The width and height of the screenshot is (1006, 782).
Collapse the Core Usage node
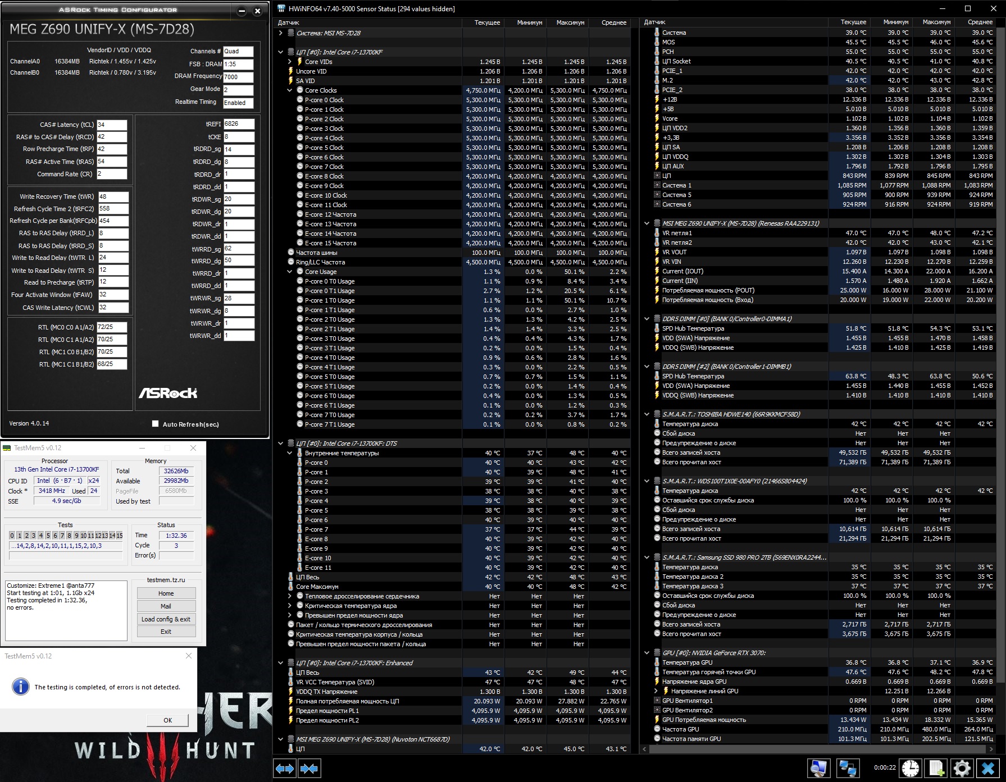(290, 272)
